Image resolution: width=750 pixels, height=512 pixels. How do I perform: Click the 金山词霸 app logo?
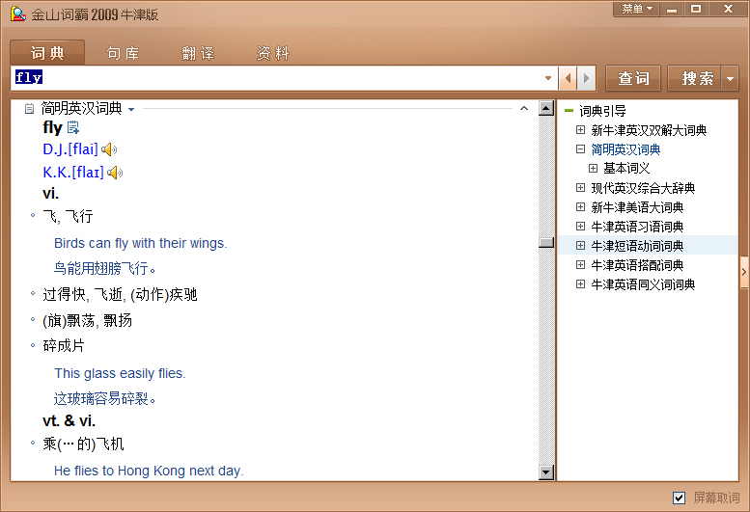(x=18, y=13)
